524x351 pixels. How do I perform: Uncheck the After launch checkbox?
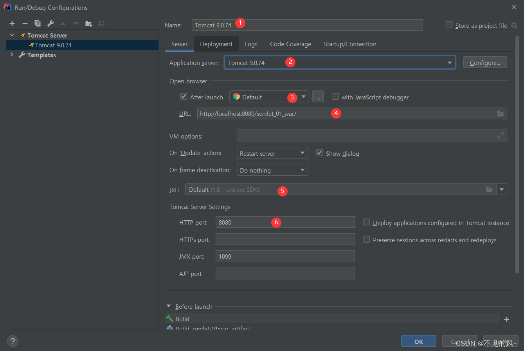184,96
